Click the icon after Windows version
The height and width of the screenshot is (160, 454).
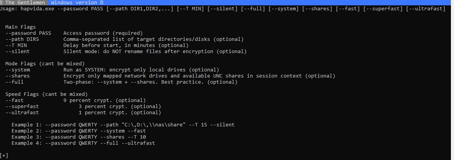click(x=102, y=3)
